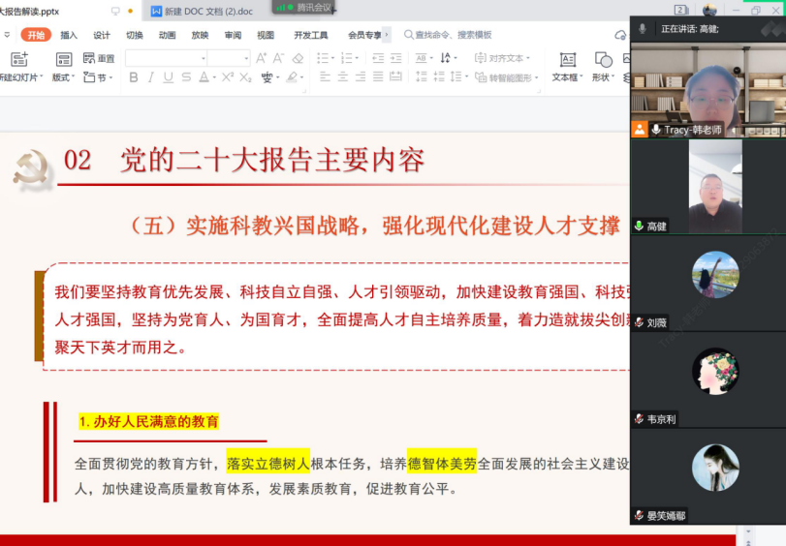
Task: Click the reset (重置) slide button
Action: [x=99, y=58]
